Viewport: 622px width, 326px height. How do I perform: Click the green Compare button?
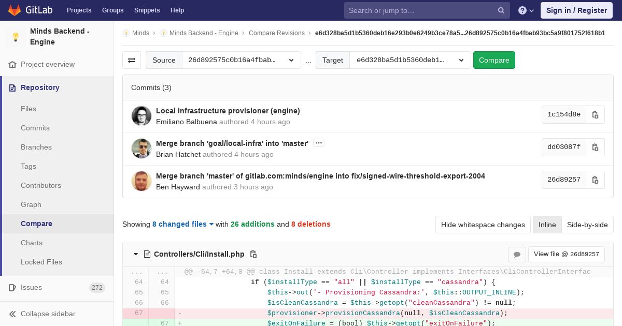pyautogui.click(x=494, y=60)
